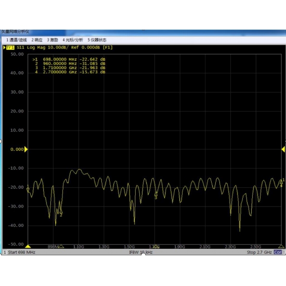This screenshot has width=286, height=286.
Task: Click the marker 2 outline triangle on frequency axis
Action: (61, 246)
